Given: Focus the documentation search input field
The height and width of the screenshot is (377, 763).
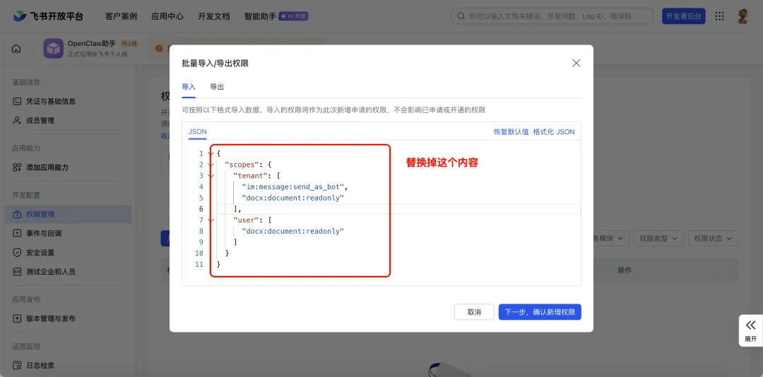Looking at the screenshot, I should click(552, 16).
